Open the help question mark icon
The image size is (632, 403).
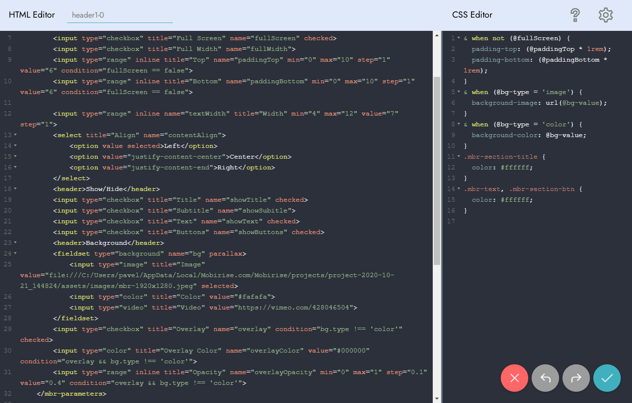(x=575, y=15)
